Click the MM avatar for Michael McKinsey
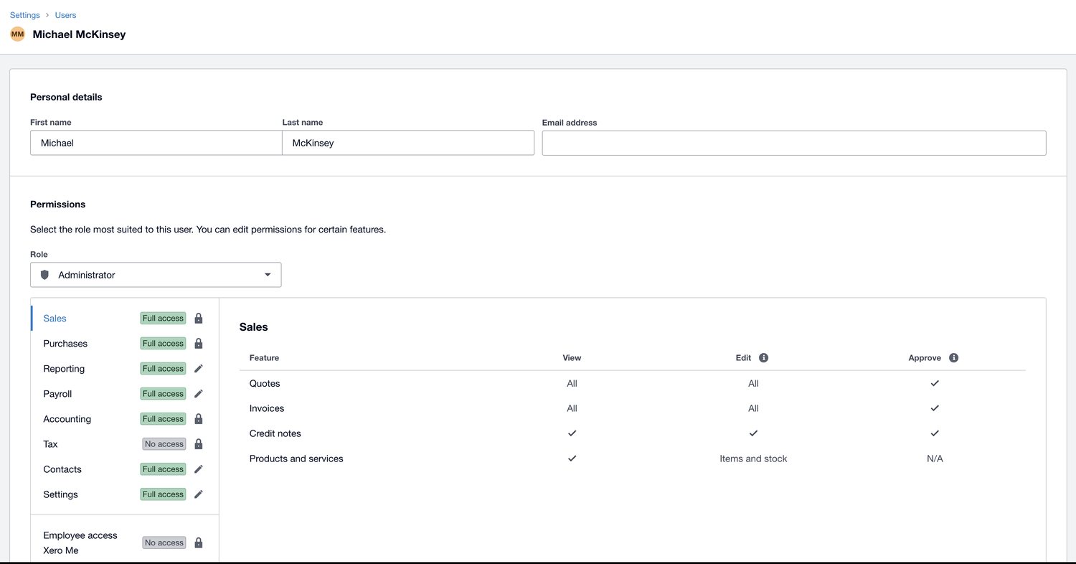Viewport: 1076px width, 564px height. pos(17,34)
